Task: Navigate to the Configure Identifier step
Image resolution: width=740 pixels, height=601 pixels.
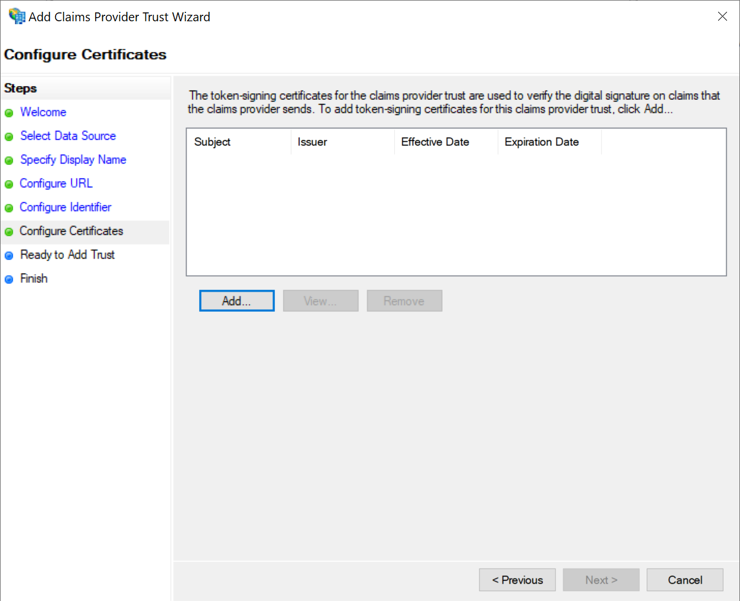Action: point(66,207)
